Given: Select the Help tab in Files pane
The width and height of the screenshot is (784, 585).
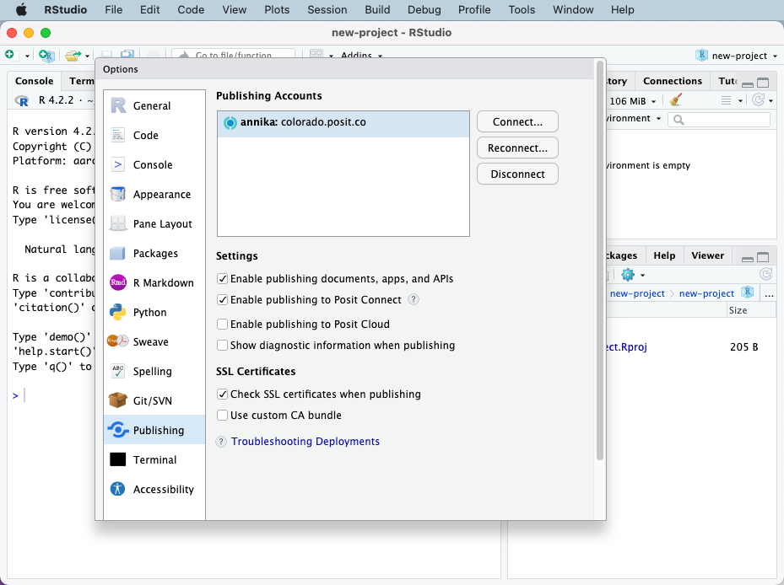Looking at the screenshot, I should pos(664,255).
